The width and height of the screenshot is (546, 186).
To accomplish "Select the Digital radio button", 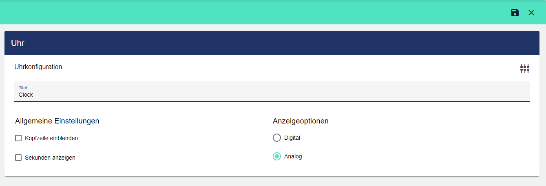I will [277, 138].
